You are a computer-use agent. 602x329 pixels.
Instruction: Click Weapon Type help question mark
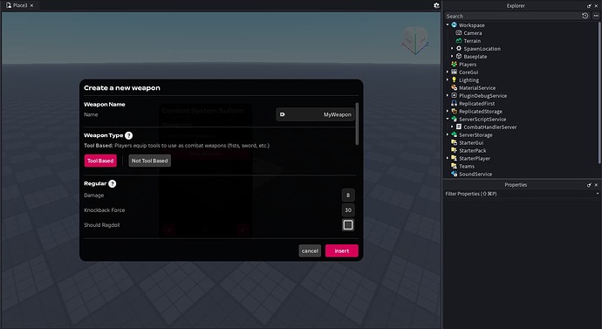point(128,135)
